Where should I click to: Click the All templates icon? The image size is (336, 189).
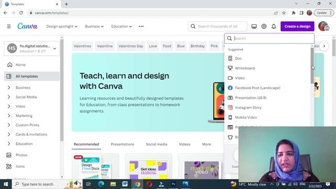9,76
